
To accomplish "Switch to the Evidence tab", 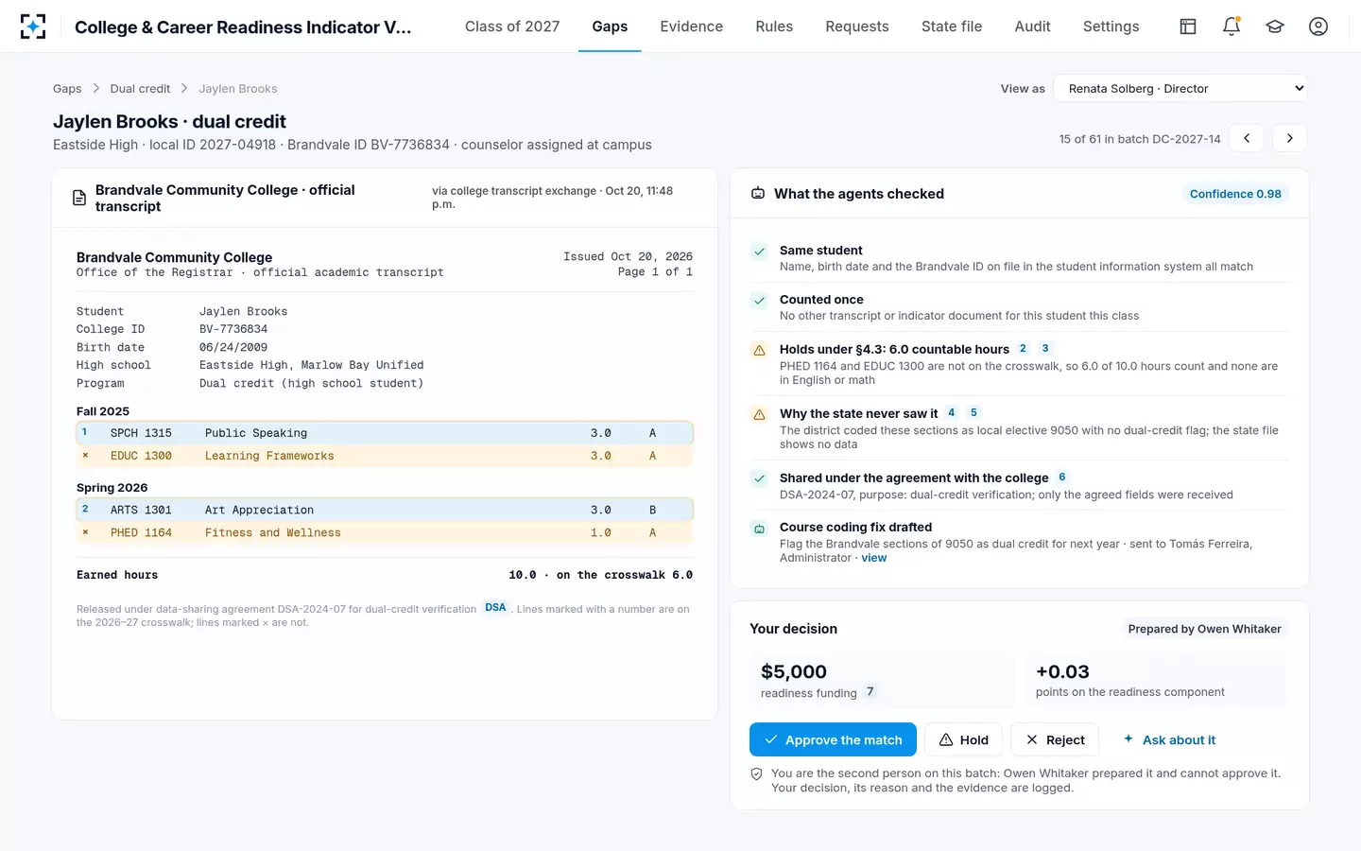I will click(692, 26).
